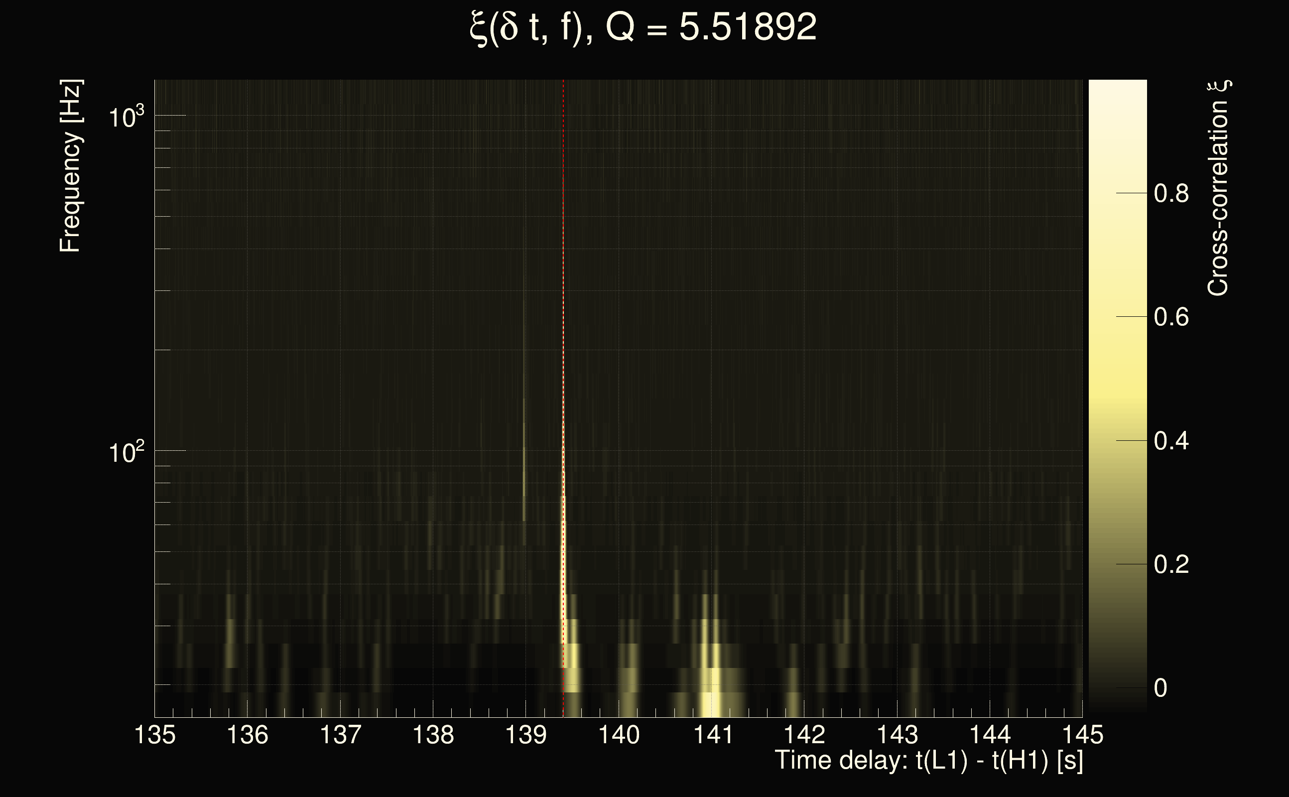Viewport: 1289px width, 797px height.
Task: Click the red dashed vertical line marker
Action: (x=563, y=264)
